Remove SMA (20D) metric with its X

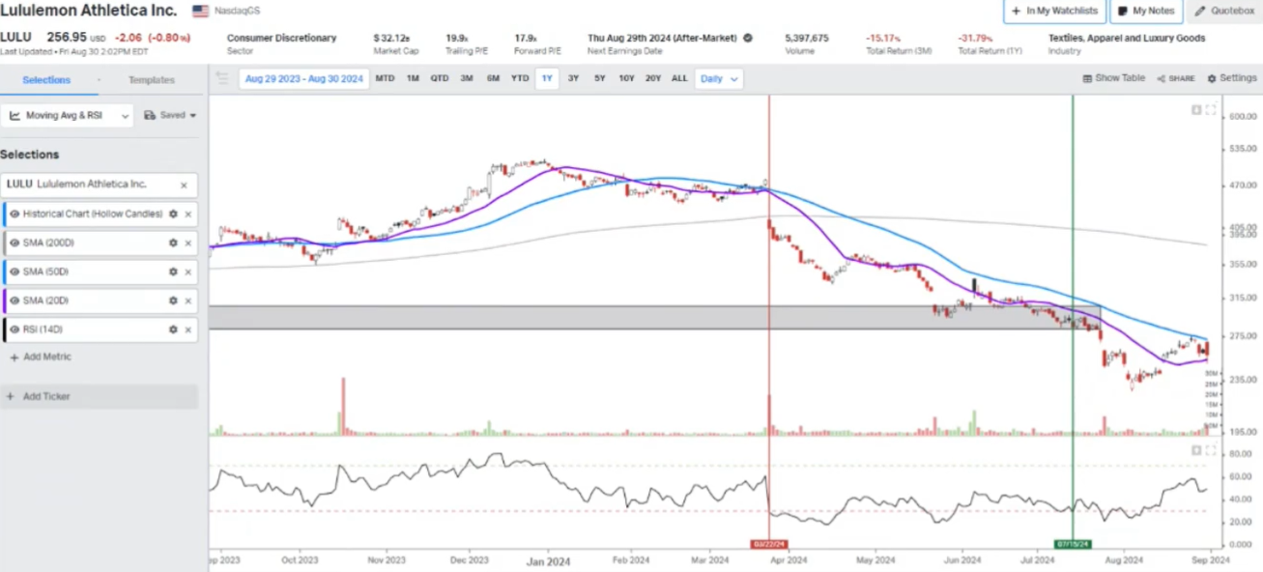click(188, 300)
